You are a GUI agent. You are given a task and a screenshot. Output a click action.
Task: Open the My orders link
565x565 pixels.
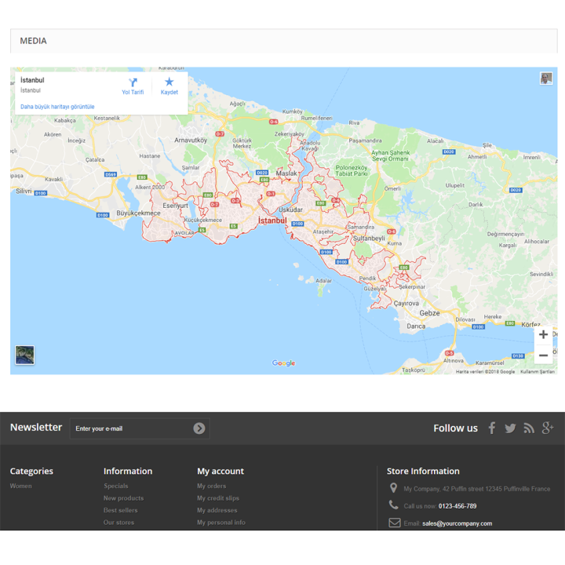[212, 486]
